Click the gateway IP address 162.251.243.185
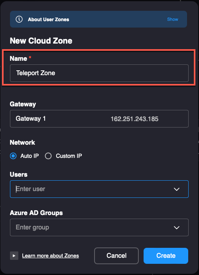199x275 pixels. tap(134, 119)
